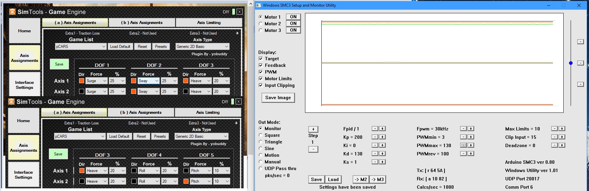The width and height of the screenshot is (589, 191).
Task: Decrease PWMrev with minus button
Action: pyautogui.click(x=463, y=153)
